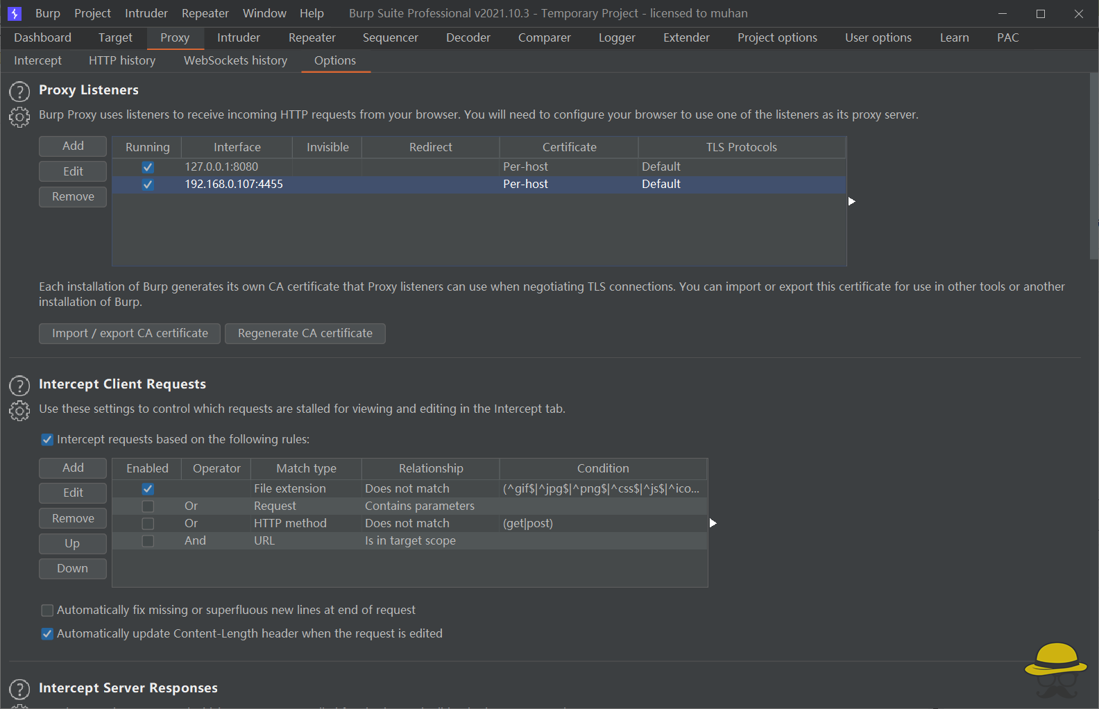Enable automatic fix of missing new lines
The width and height of the screenshot is (1099, 709).
tap(47, 610)
